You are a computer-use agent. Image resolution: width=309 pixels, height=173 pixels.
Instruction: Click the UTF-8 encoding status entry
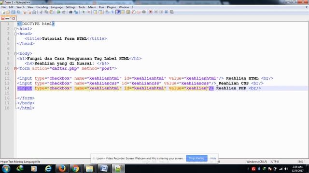click(275, 162)
